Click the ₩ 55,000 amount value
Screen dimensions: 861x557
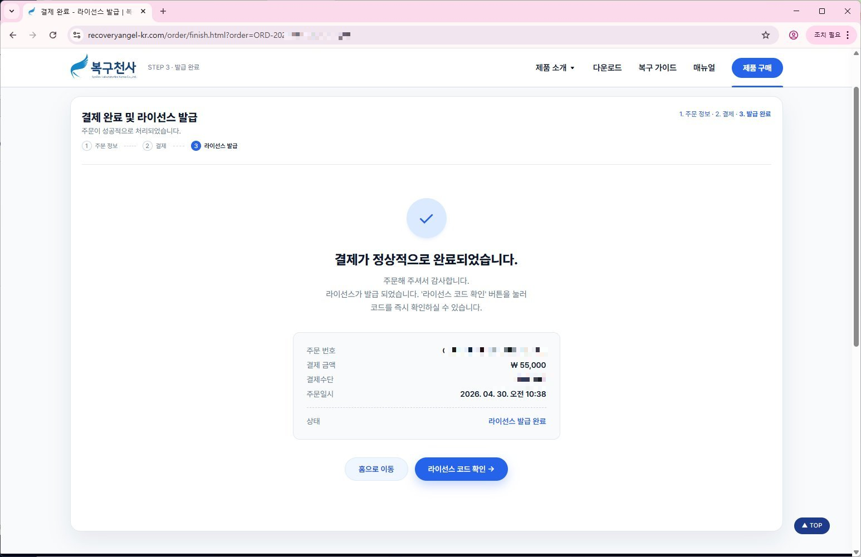click(528, 365)
